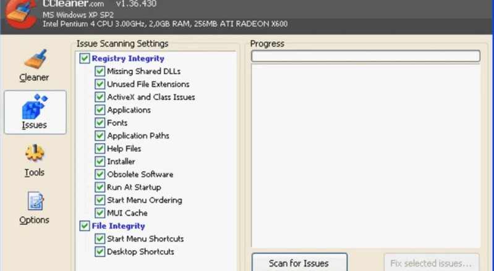Click the Progress bar at top
This screenshot has width=494, height=271.
coord(365,56)
